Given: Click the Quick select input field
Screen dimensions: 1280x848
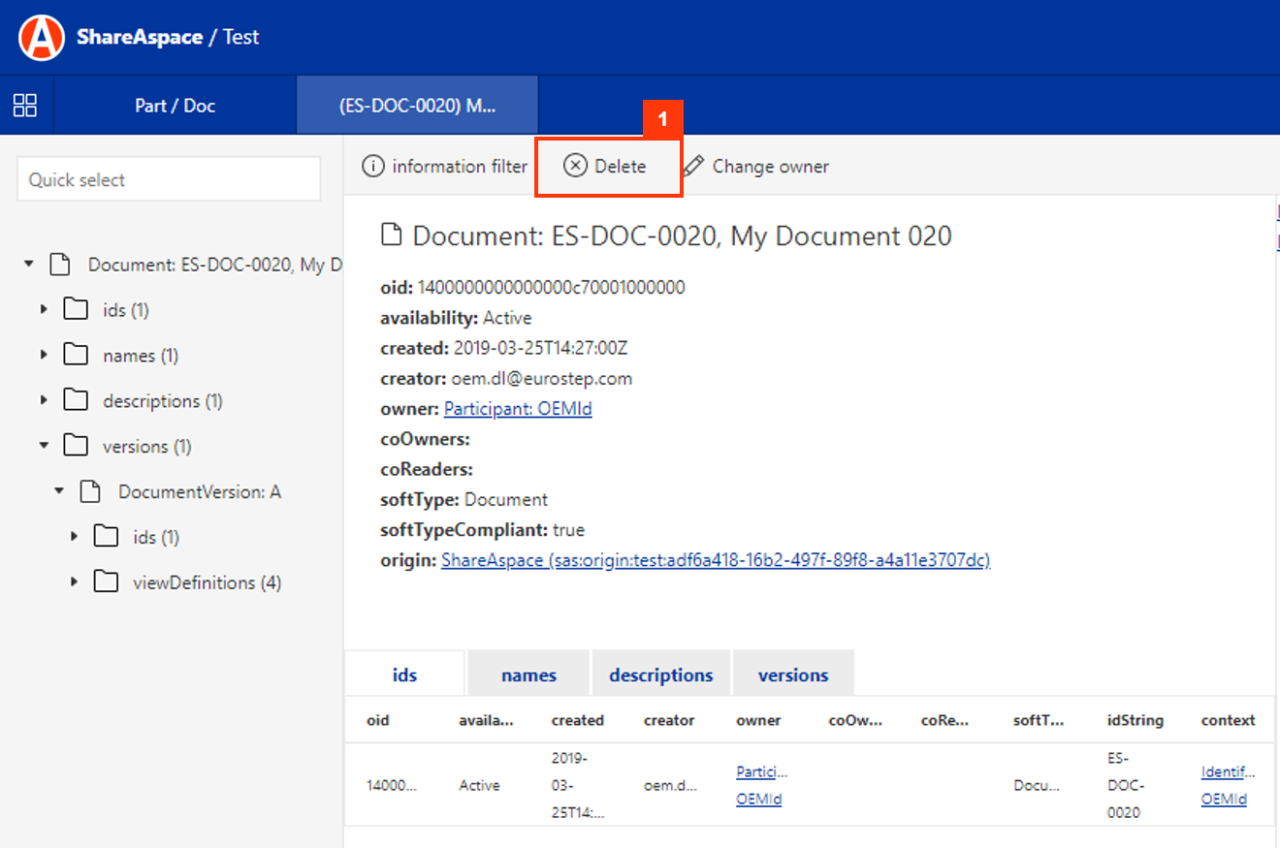Looking at the screenshot, I should [x=169, y=179].
